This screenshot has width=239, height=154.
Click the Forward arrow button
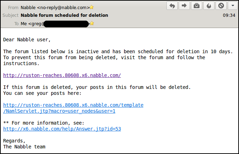coord(184,6)
